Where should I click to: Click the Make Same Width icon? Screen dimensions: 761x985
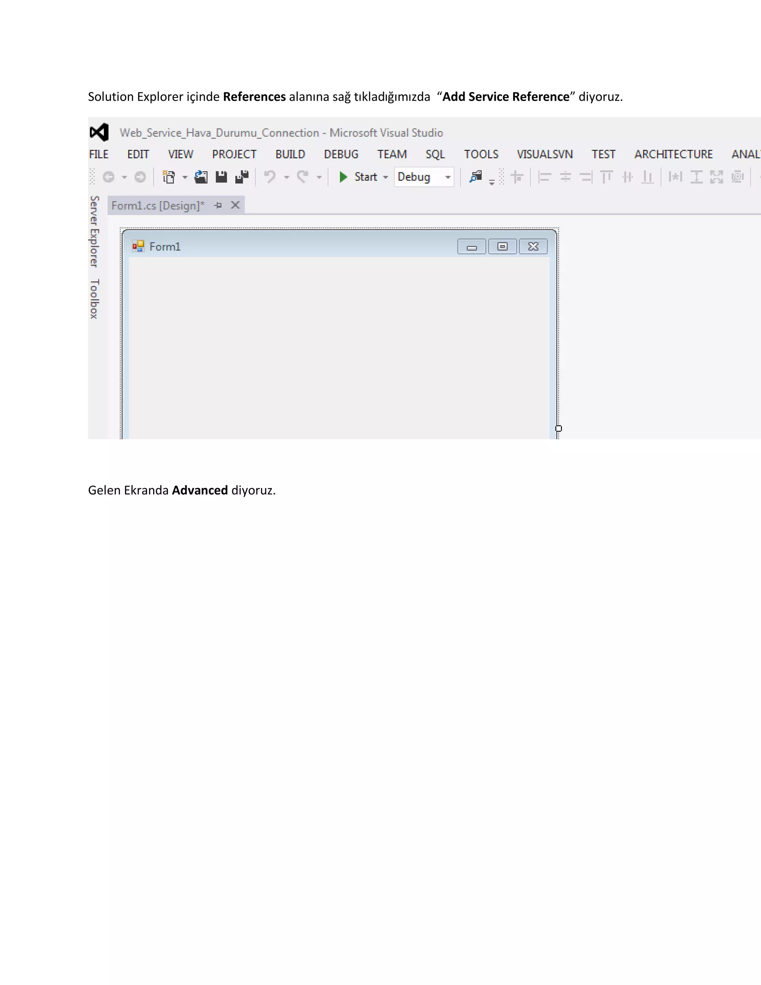pos(675,177)
